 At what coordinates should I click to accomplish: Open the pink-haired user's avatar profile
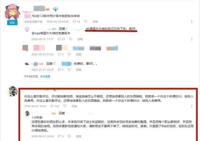pyautogui.click(x=12, y=12)
